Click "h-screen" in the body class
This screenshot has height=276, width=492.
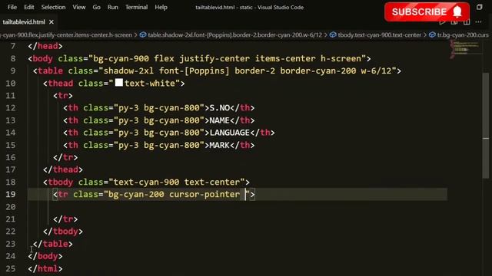pyautogui.click(x=341, y=58)
